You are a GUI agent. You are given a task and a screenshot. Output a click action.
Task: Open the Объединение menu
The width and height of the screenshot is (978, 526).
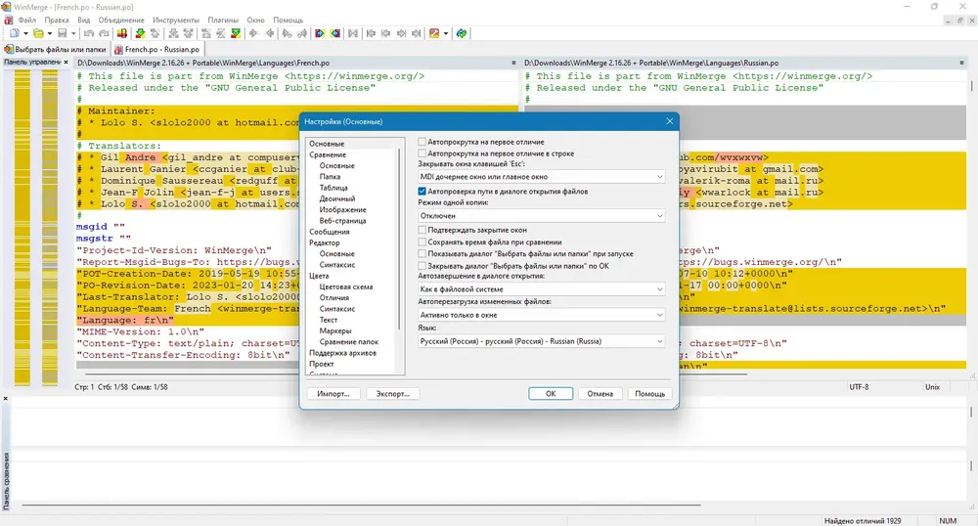tap(121, 20)
